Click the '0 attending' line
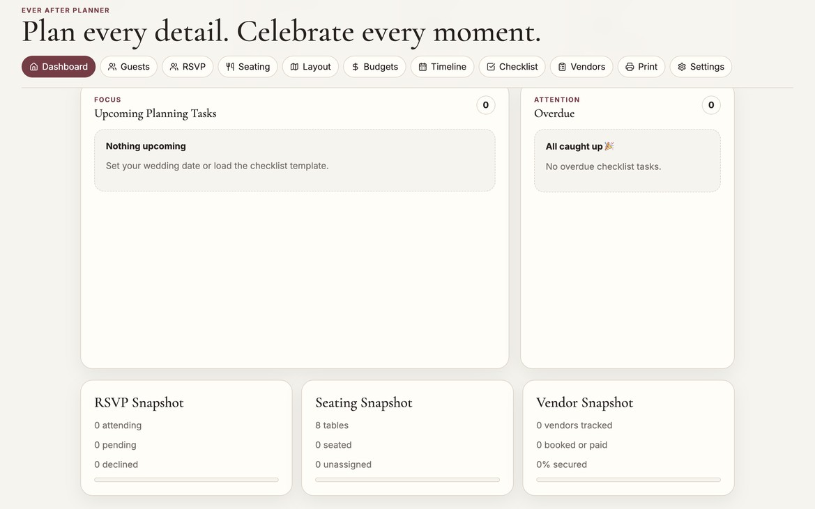Image resolution: width=815 pixels, height=509 pixels. 118,425
